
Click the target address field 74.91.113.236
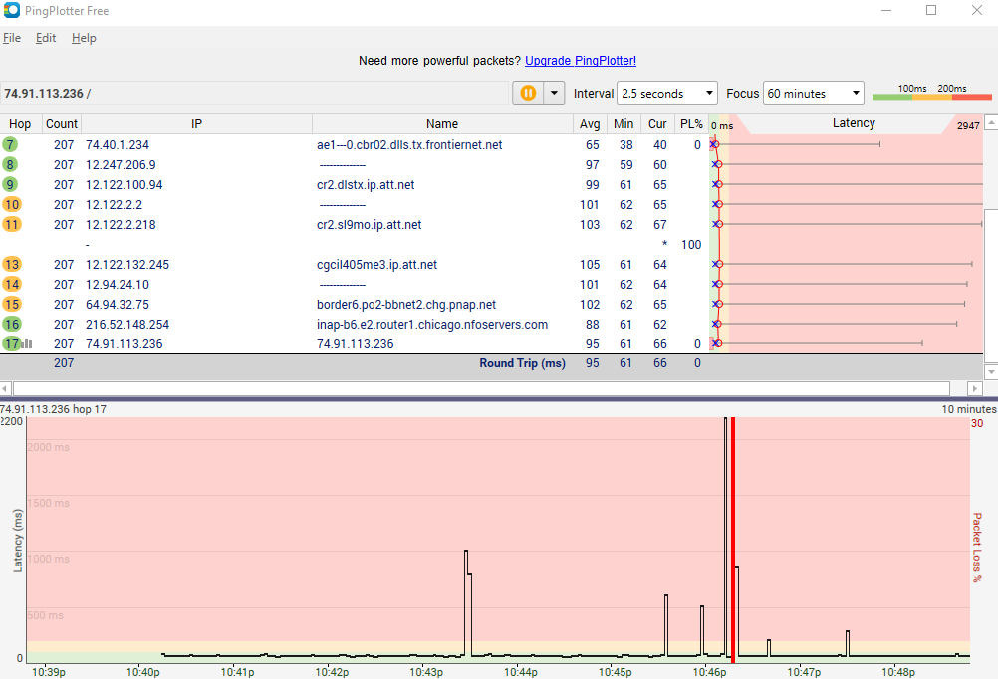tap(255, 93)
